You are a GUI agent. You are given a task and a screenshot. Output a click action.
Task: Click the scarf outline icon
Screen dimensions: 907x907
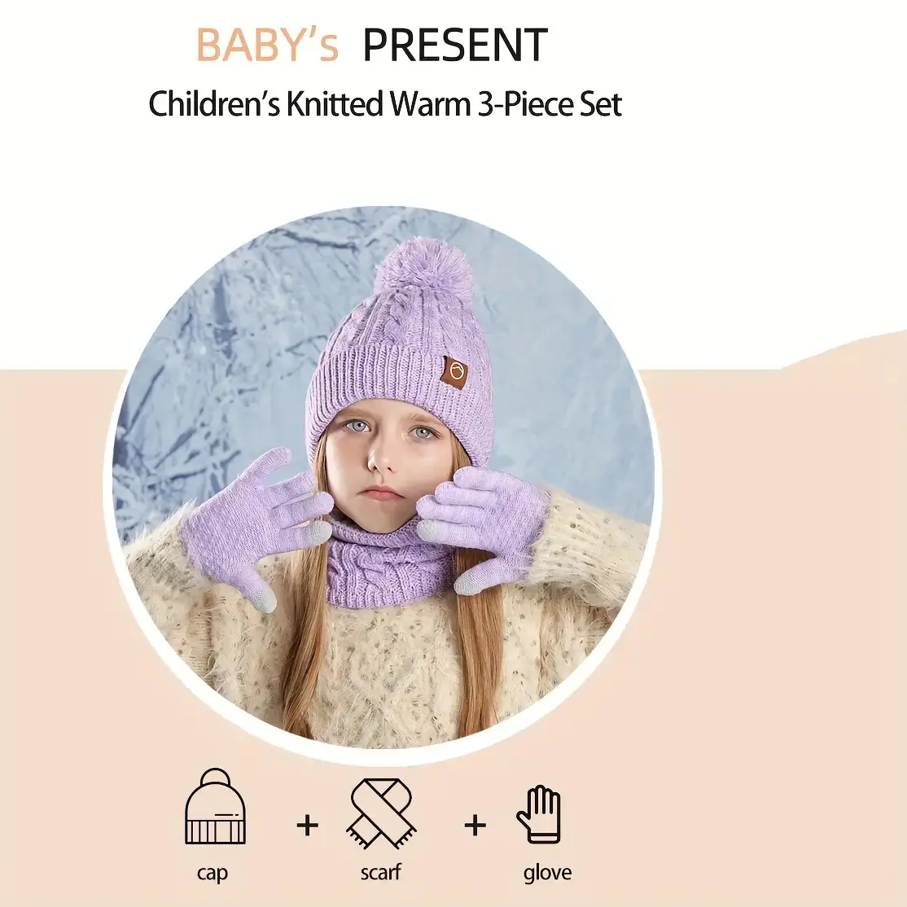pos(381,813)
